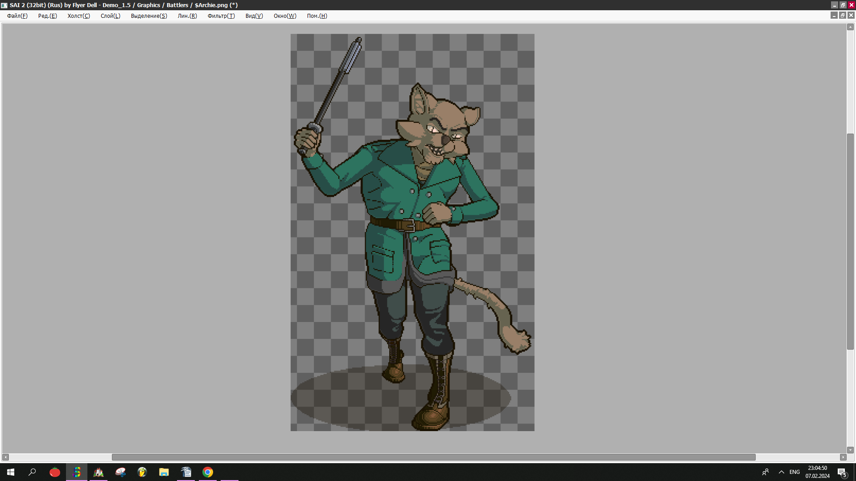Open the Выделение (Selection) menu
The image size is (856, 481).
coord(148,16)
